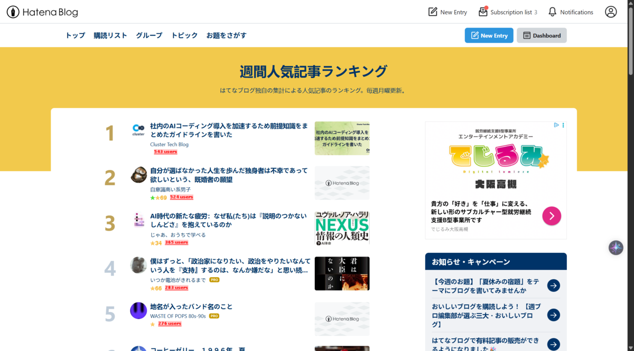Open article AI時代の新たな疲労
The image size is (634, 351).
pos(228,220)
